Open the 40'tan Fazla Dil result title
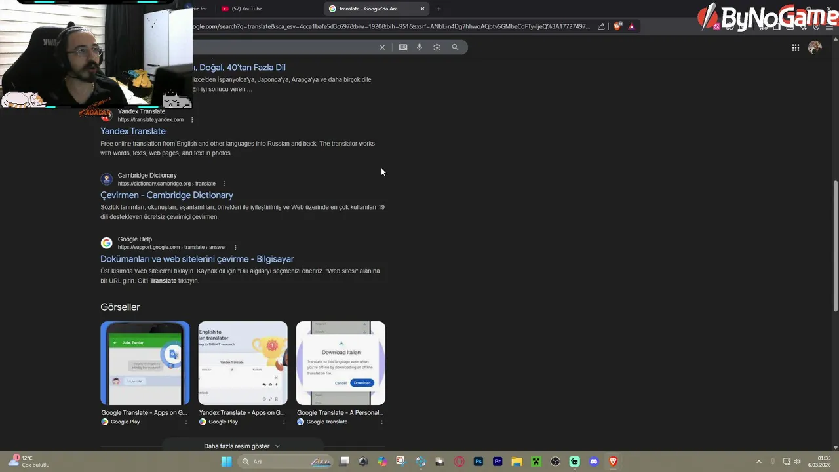This screenshot has height=472, width=839. click(x=239, y=68)
